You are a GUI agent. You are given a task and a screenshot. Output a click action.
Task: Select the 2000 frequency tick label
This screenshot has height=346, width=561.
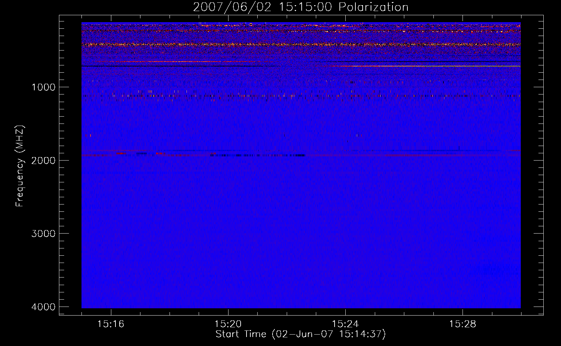click(x=43, y=160)
